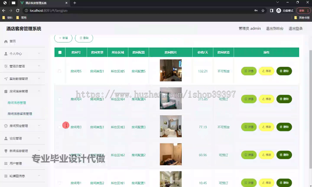Click 退出到前台 link in header
Image resolution: width=312 pixels, height=187 pixels.
(275, 29)
